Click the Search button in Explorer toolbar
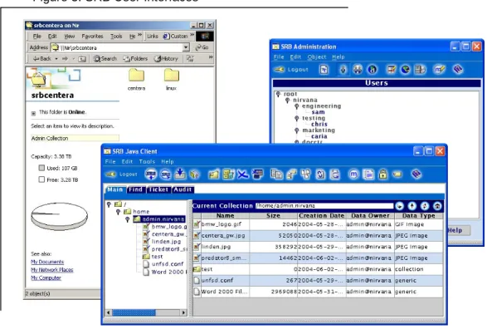The width and height of the screenshot is (487, 329). pos(105,59)
